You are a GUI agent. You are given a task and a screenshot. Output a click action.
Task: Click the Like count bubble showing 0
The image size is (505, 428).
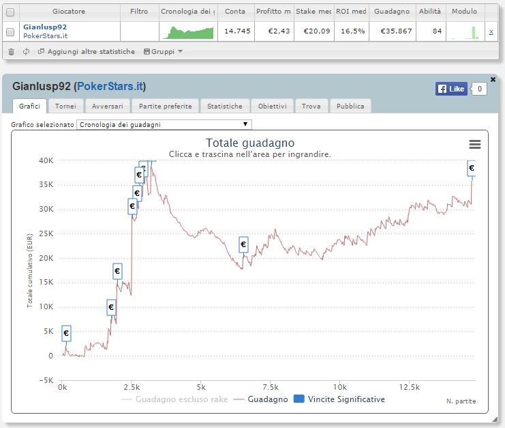pyautogui.click(x=479, y=89)
